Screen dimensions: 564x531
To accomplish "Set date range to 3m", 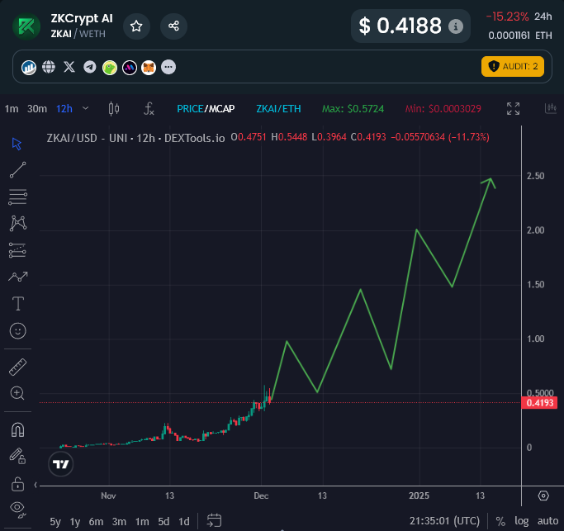I will [119, 522].
